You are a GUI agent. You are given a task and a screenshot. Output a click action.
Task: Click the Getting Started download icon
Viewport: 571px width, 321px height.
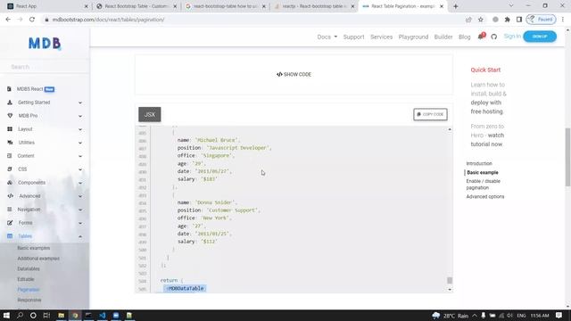[10, 103]
